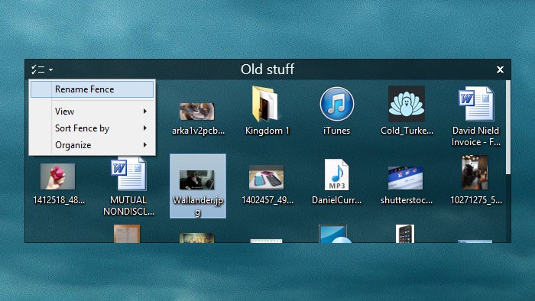Select the shutterstoc image thumbnail
Screen dimensions: 535x301
[405, 178]
